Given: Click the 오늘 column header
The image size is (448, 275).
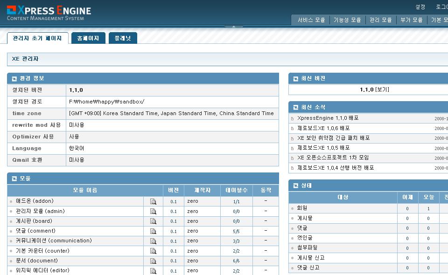Looking at the screenshot, I should [428, 197].
